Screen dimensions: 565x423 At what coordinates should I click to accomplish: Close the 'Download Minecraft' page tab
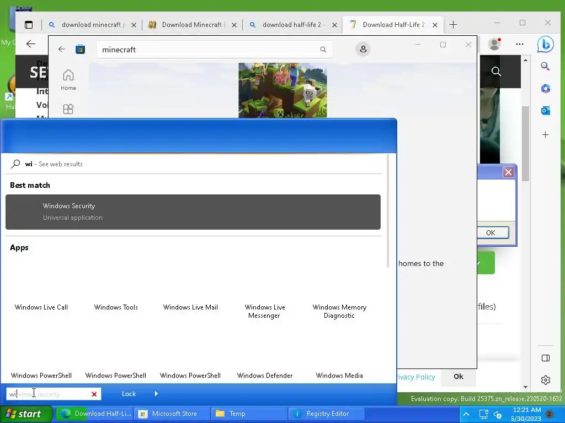click(x=234, y=25)
